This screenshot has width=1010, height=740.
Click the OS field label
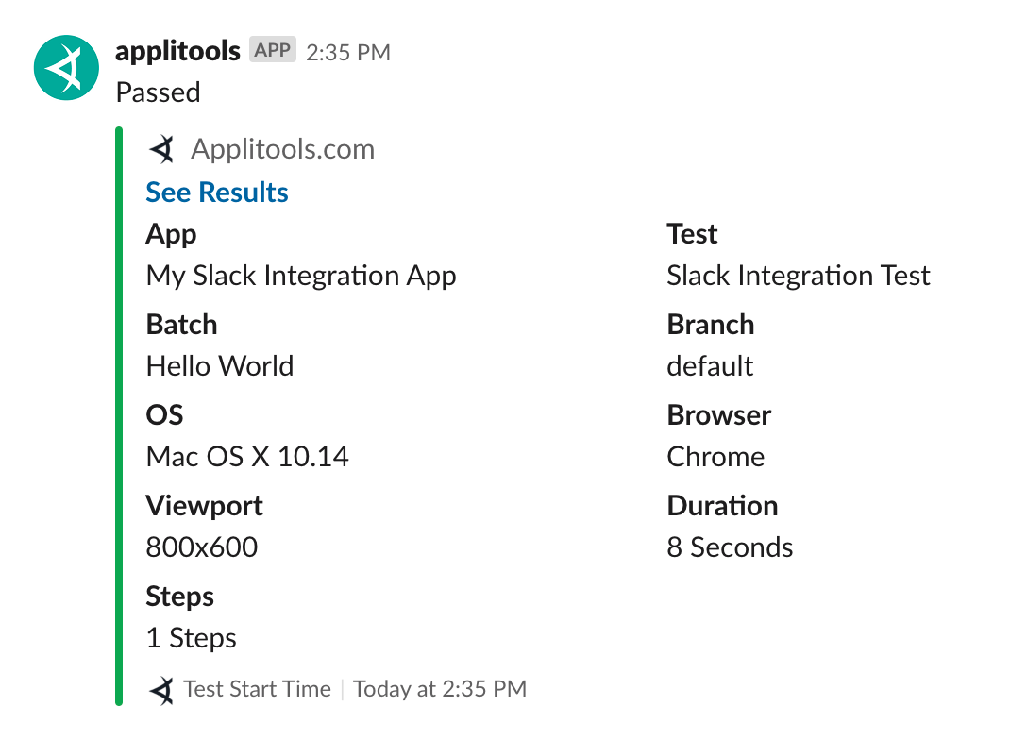(x=165, y=414)
